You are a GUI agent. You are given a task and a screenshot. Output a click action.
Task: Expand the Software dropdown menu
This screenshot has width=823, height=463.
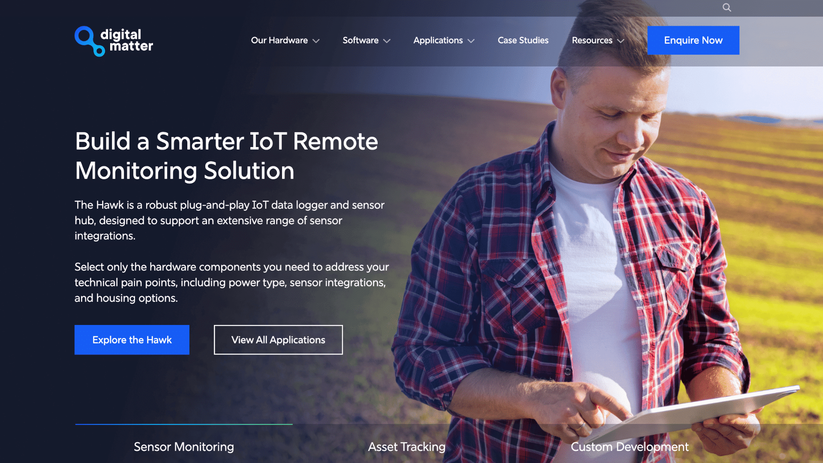[366, 40]
